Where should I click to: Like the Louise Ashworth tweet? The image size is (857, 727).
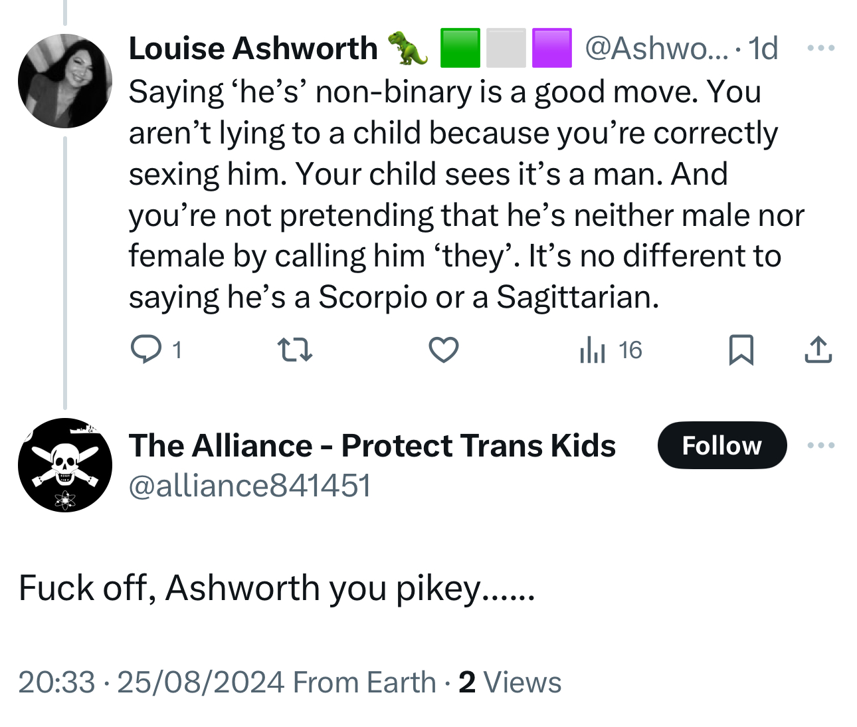pos(443,350)
